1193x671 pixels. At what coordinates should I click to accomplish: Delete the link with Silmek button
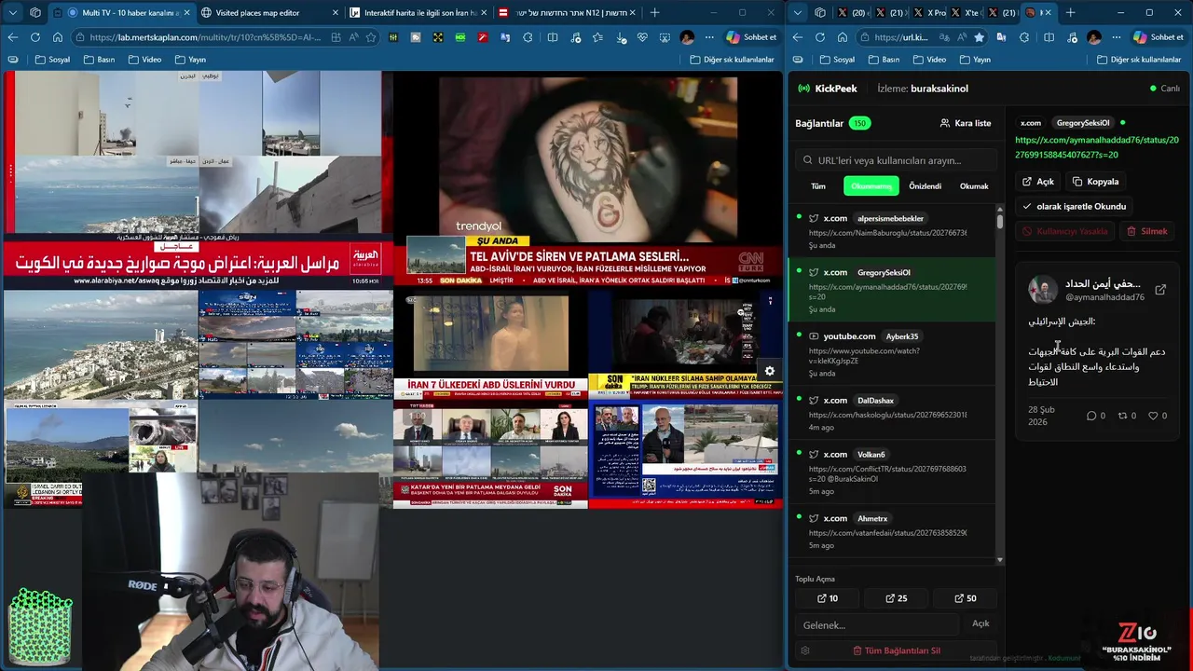tap(1146, 231)
